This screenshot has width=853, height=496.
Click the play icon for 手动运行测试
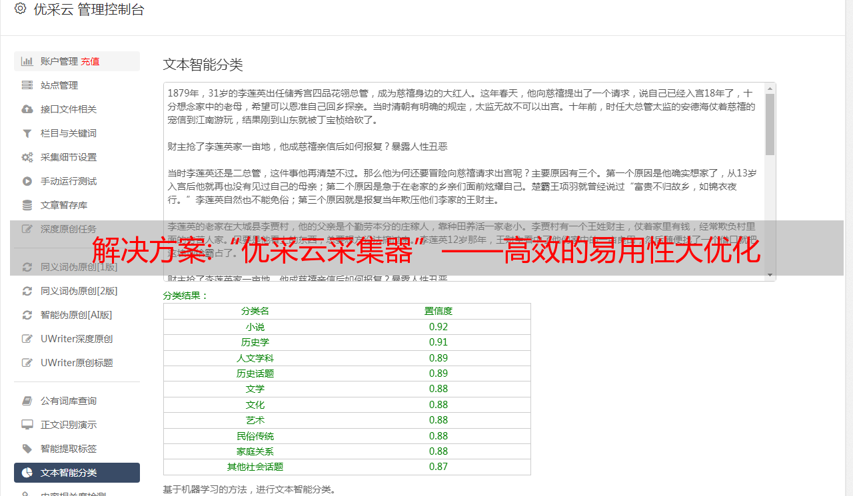[x=27, y=181]
